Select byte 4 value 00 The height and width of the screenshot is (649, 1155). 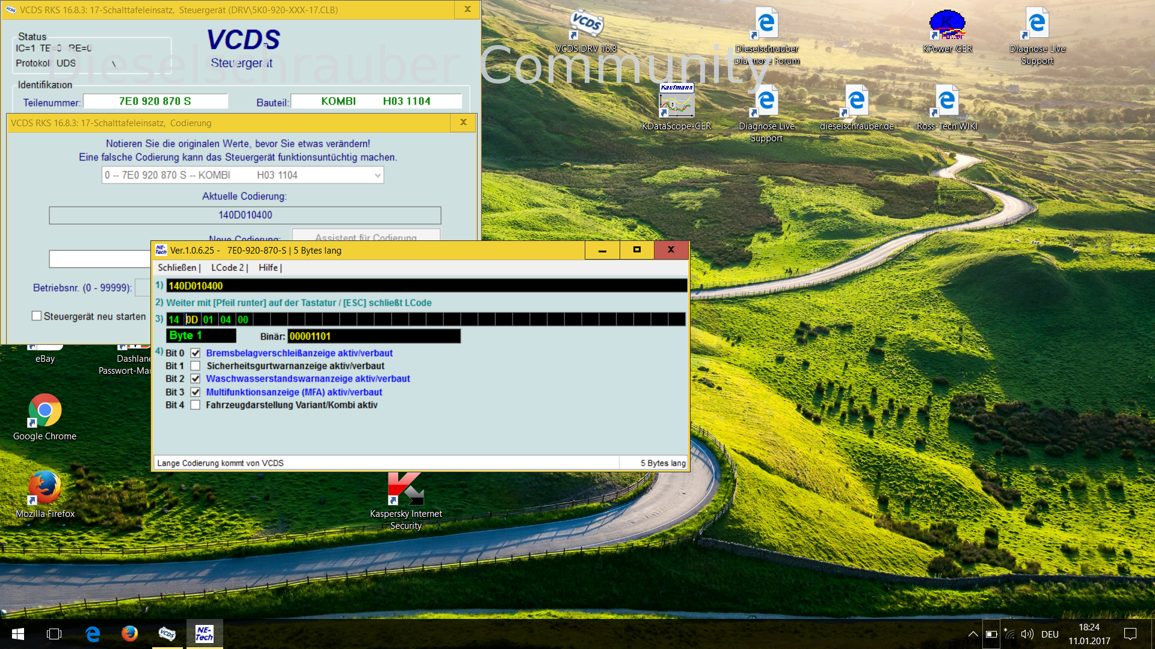(243, 320)
